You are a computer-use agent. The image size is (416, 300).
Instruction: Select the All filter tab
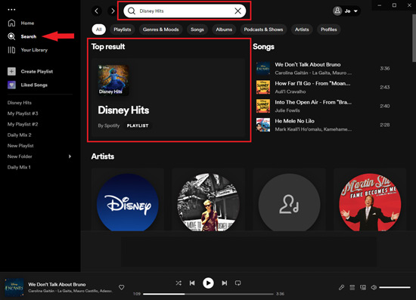click(x=98, y=29)
